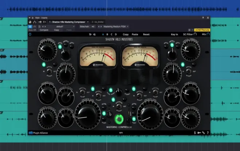Image resolution: width=240 pixels, height=151 pixels.
Task: Open the wrench settings icon
Action: click(x=203, y=133)
